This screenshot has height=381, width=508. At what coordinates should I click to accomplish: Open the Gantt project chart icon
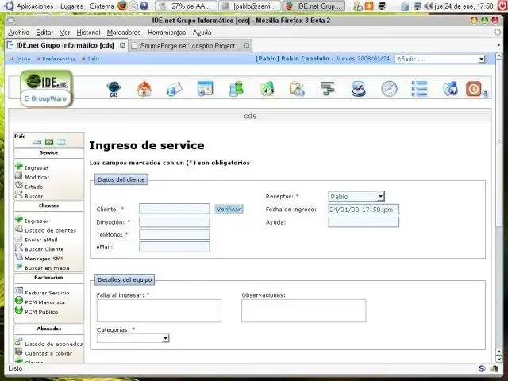click(328, 88)
